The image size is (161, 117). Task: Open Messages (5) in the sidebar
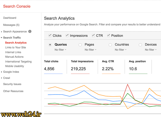pos(11,25)
